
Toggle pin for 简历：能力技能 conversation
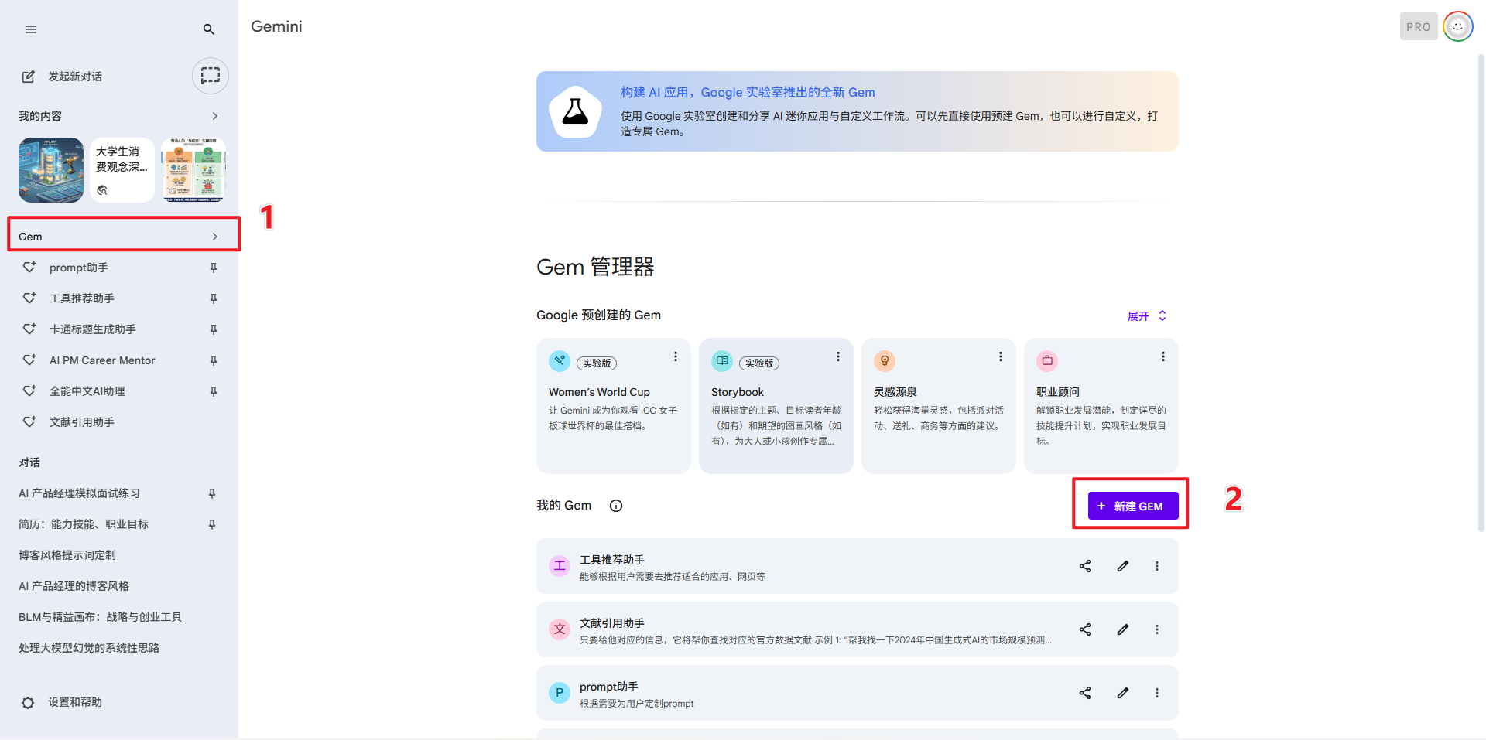tap(212, 524)
